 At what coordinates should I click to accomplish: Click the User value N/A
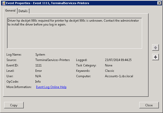(38, 76)
